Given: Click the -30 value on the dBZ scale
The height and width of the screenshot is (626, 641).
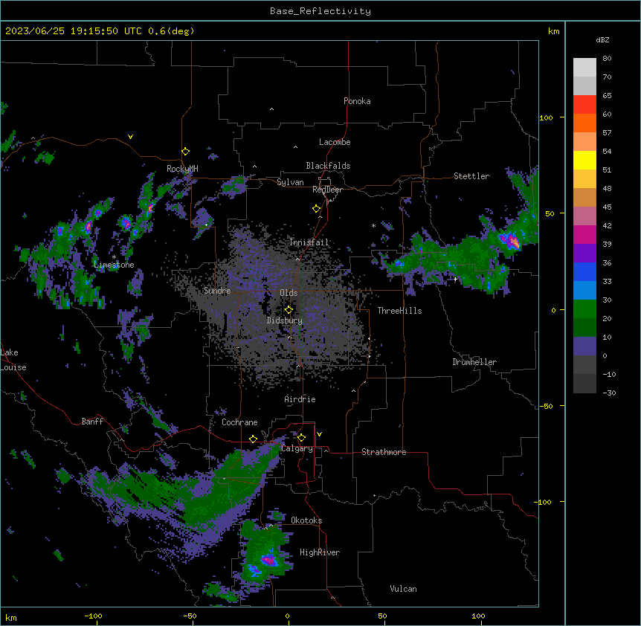Looking at the screenshot, I should pos(609,393).
